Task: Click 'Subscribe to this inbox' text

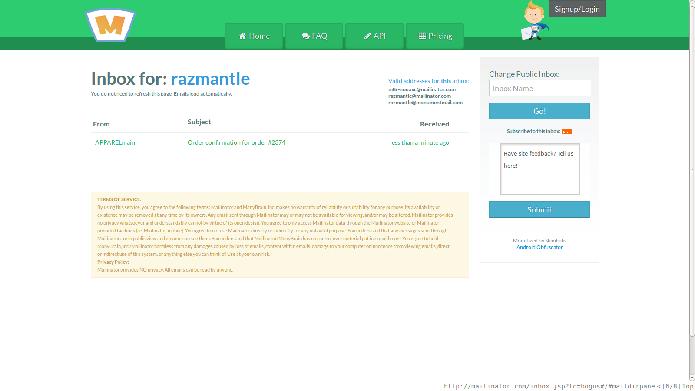Action: 533,131
